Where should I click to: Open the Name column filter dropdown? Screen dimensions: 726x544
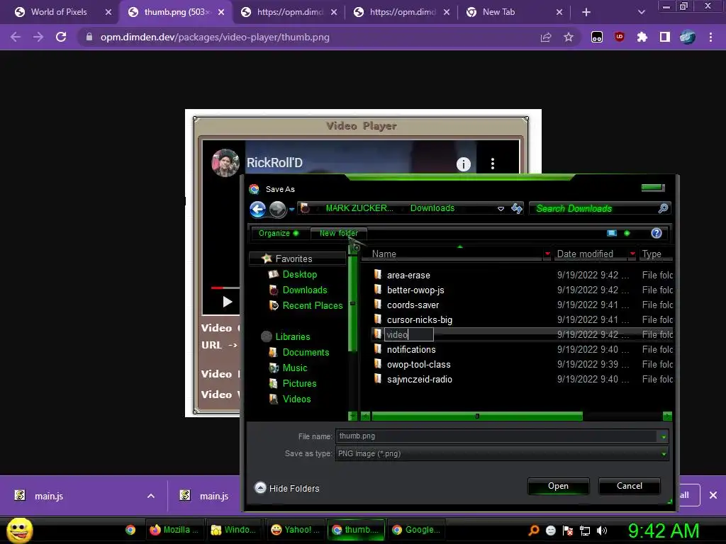[547, 254]
